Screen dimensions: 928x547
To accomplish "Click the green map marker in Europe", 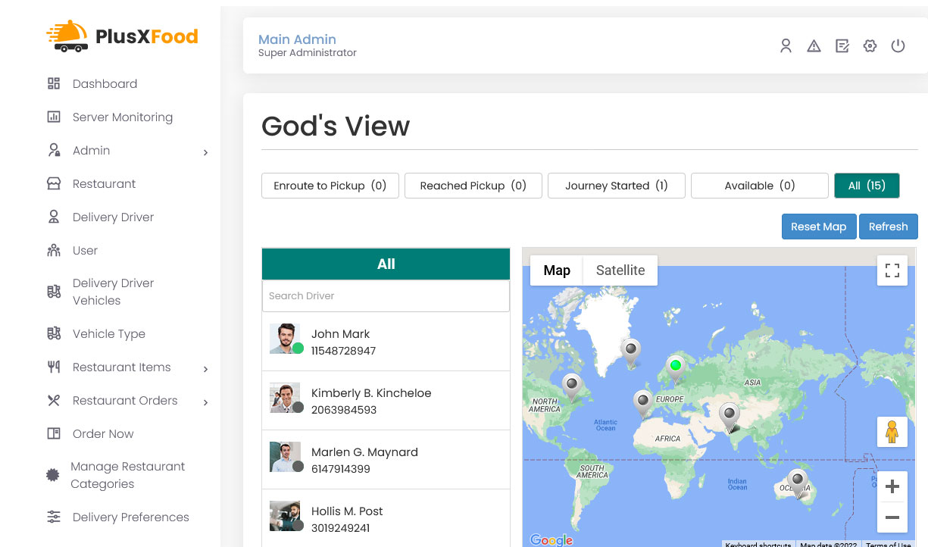I will click(x=675, y=367).
